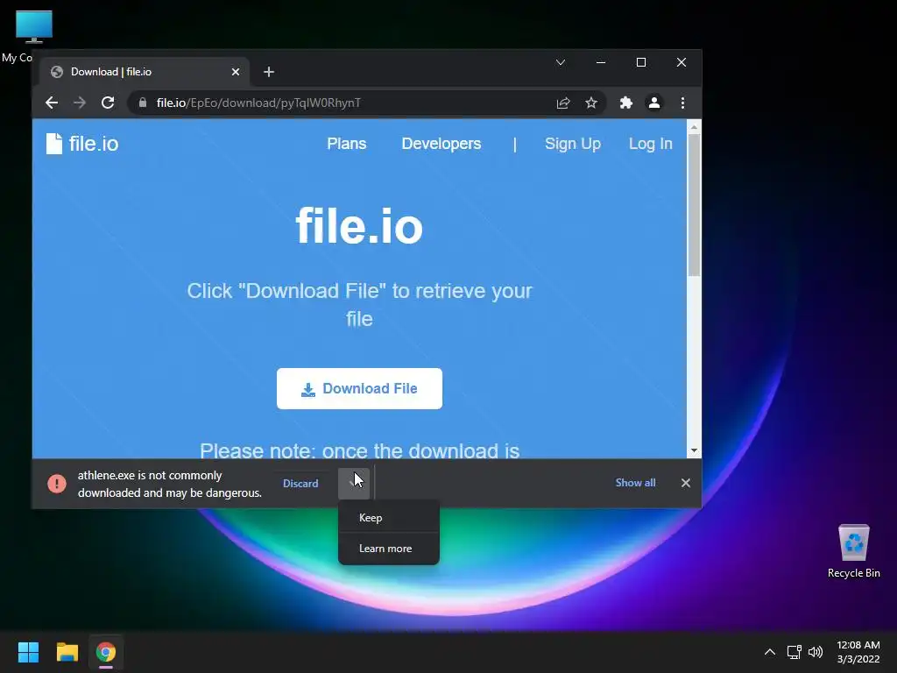The width and height of the screenshot is (897, 673).
Task: Open Chrome's three-dot menu
Action: [682, 103]
